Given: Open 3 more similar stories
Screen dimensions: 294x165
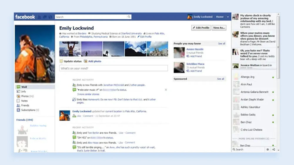Looking at the screenshot, I should point(88,94).
